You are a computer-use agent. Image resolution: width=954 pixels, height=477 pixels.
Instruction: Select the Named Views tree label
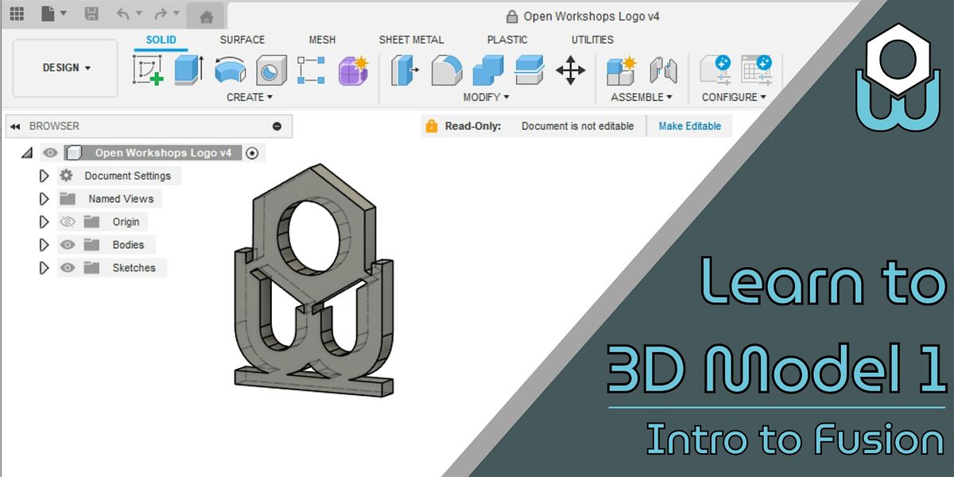(121, 199)
